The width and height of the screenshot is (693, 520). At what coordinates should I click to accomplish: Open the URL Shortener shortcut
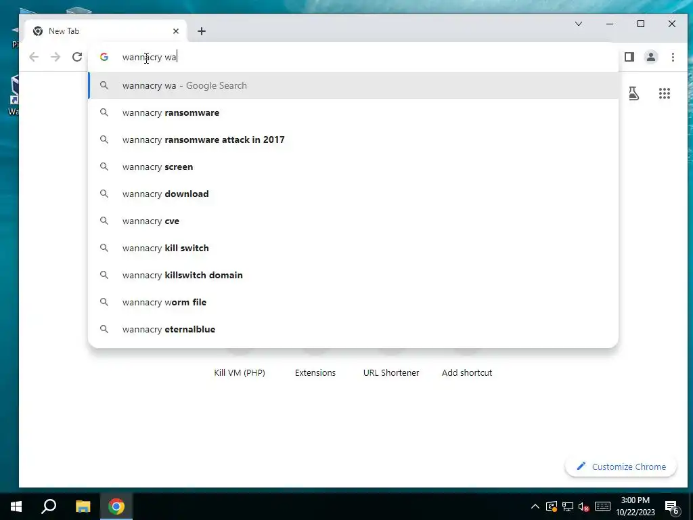click(x=391, y=373)
